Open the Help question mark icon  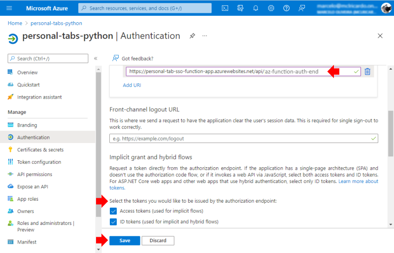coord(286,8)
